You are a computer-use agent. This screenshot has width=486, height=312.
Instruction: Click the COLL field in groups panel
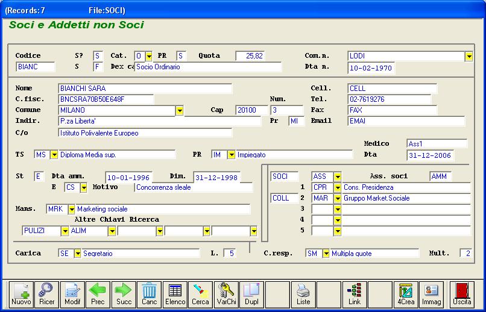(x=284, y=198)
